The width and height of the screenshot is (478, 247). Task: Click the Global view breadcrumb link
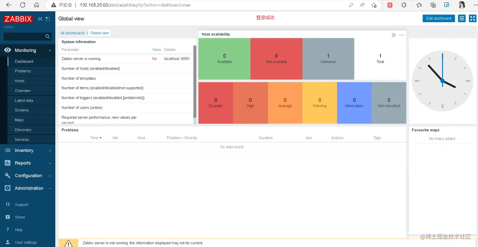(x=100, y=33)
